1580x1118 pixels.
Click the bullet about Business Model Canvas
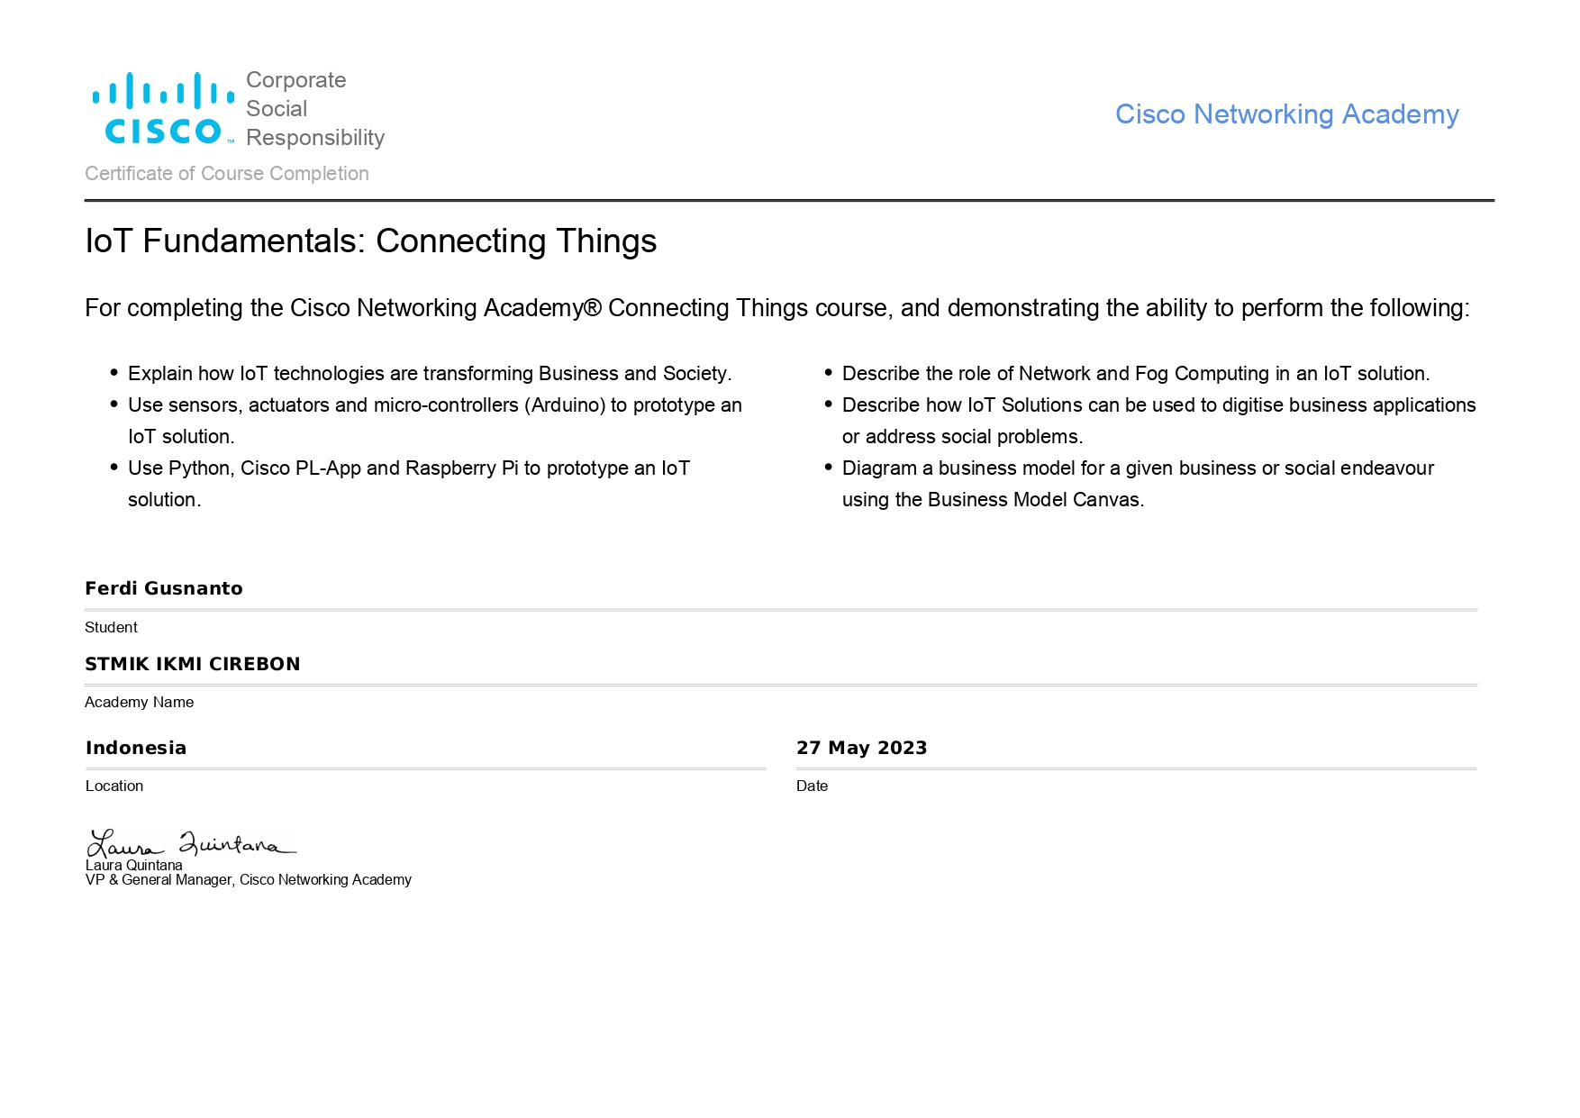tap(1137, 468)
